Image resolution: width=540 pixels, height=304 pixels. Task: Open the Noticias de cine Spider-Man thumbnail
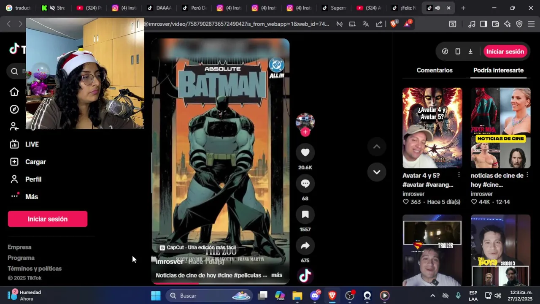(500, 128)
